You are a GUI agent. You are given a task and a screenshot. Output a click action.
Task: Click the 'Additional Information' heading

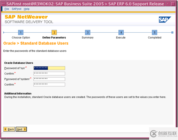pyautogui.click(x=18, y=93)
